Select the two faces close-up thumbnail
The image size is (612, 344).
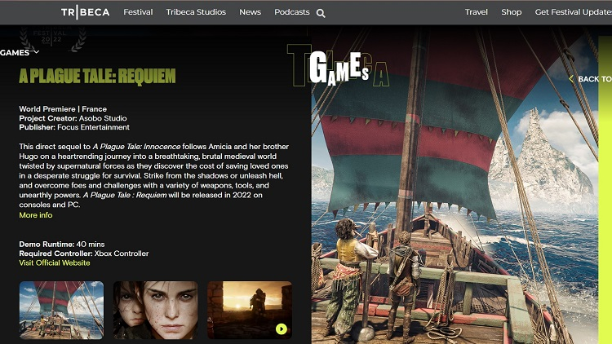[155, 311]
